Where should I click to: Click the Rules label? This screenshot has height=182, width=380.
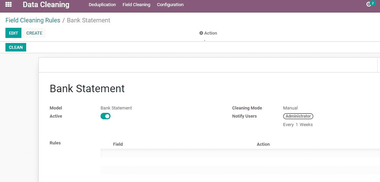click(x=55, y=143)
